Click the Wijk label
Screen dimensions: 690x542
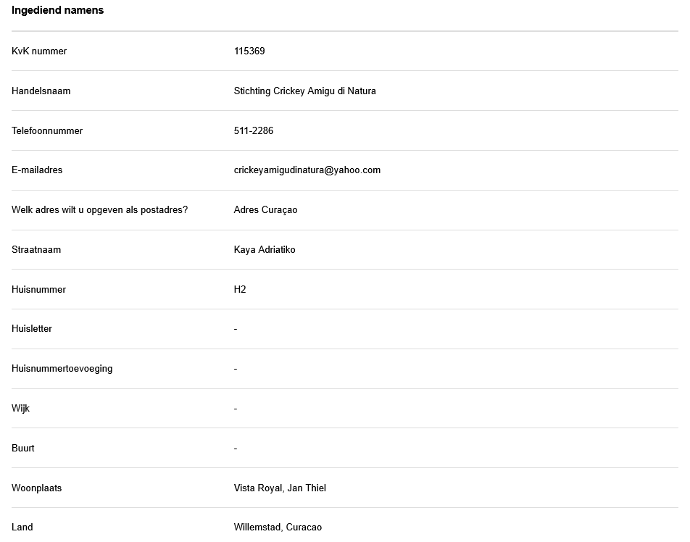coord(21,409)
